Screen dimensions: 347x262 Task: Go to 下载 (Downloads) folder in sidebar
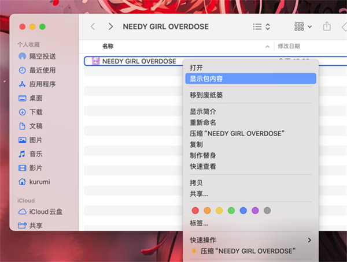coord(36,112)
